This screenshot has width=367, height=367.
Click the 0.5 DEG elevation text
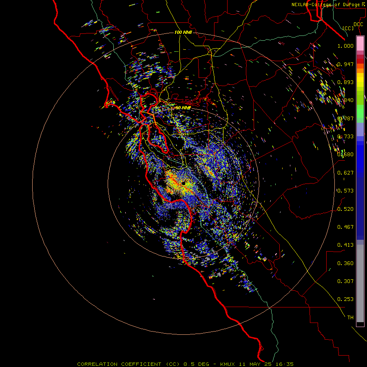point(197,364)
